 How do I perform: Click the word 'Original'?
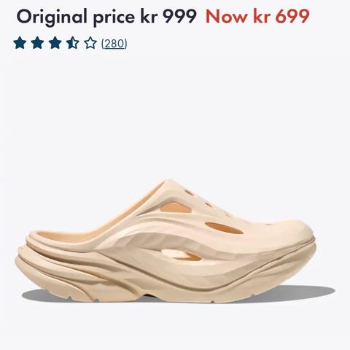(52, 17)
